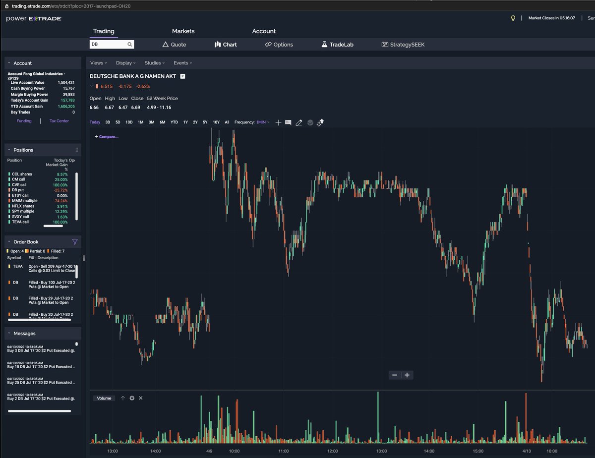Set chart range to 5D
595x458 pixels.
[x=118, y=122]
